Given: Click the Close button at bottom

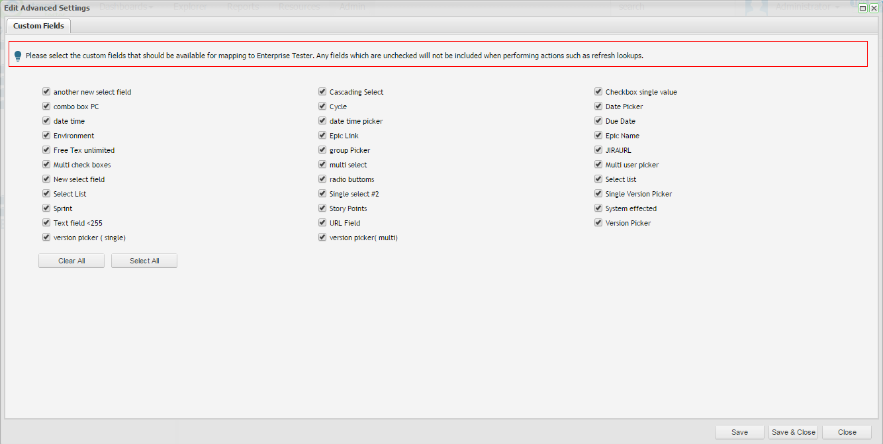Looking at the screenshot, I should (x=847, y=432).
